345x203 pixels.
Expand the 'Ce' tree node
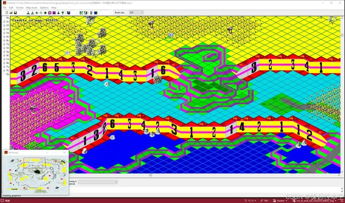point(4,59)
